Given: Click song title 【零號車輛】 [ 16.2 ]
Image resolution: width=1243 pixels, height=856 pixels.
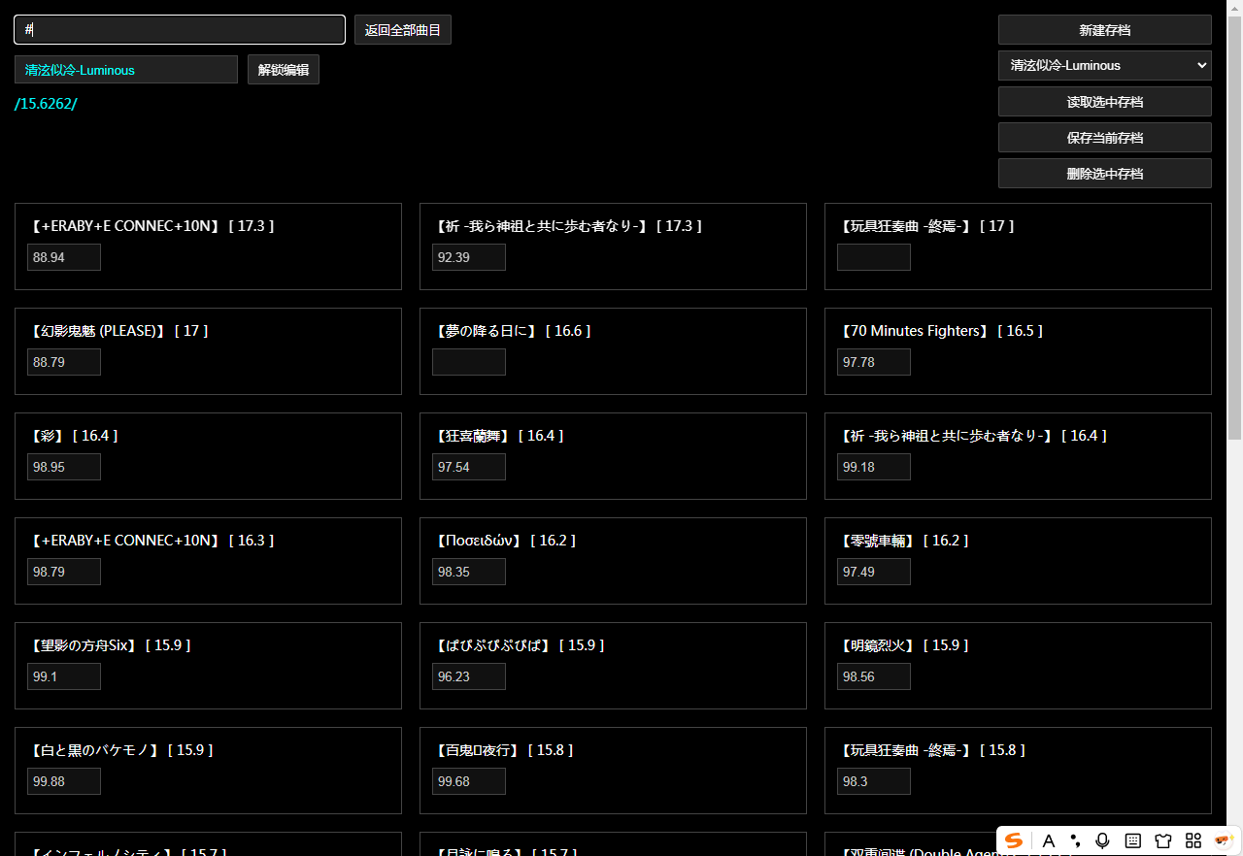Looking at the screenshot, I should coord(903,541).
